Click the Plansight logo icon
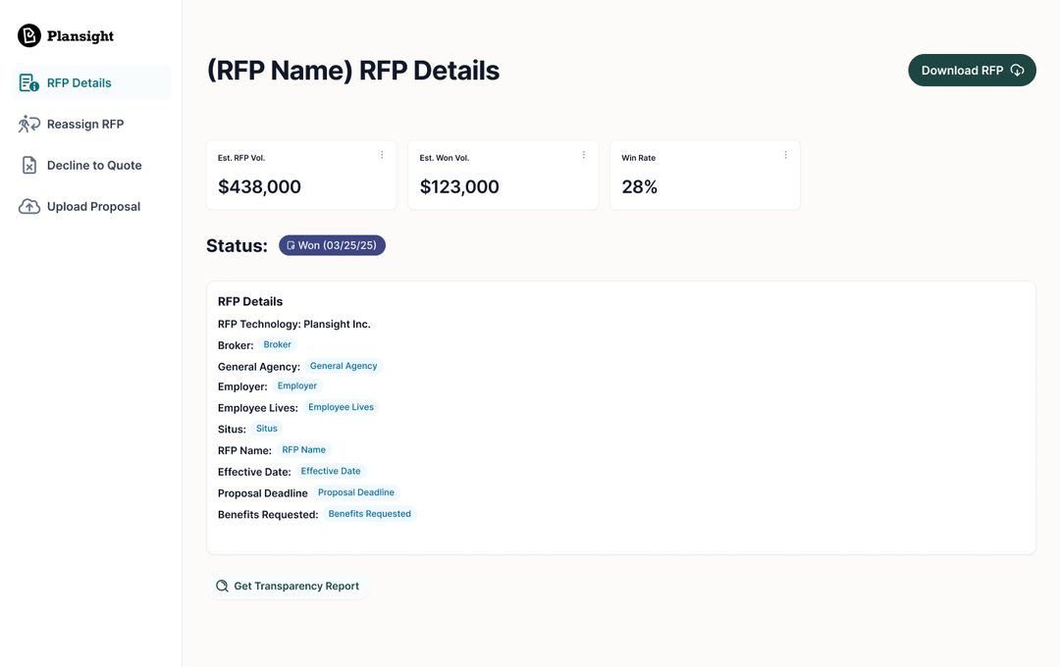 pyautogui.click(x=29, y=36)
